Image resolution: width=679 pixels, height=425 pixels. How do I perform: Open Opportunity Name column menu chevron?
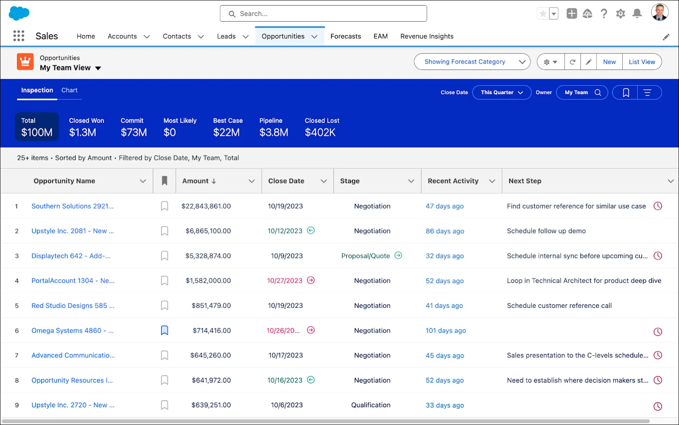pyautogui.click(x=143, y=181)
